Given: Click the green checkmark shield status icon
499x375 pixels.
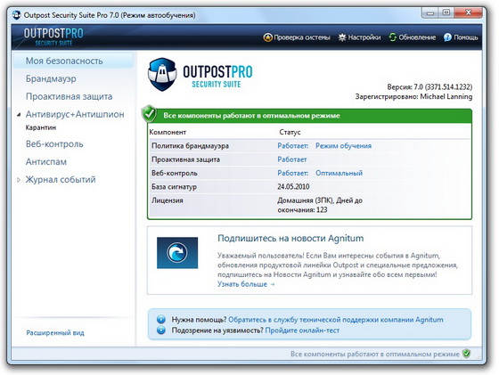Looking at the screenshot, I should [149, 113].
